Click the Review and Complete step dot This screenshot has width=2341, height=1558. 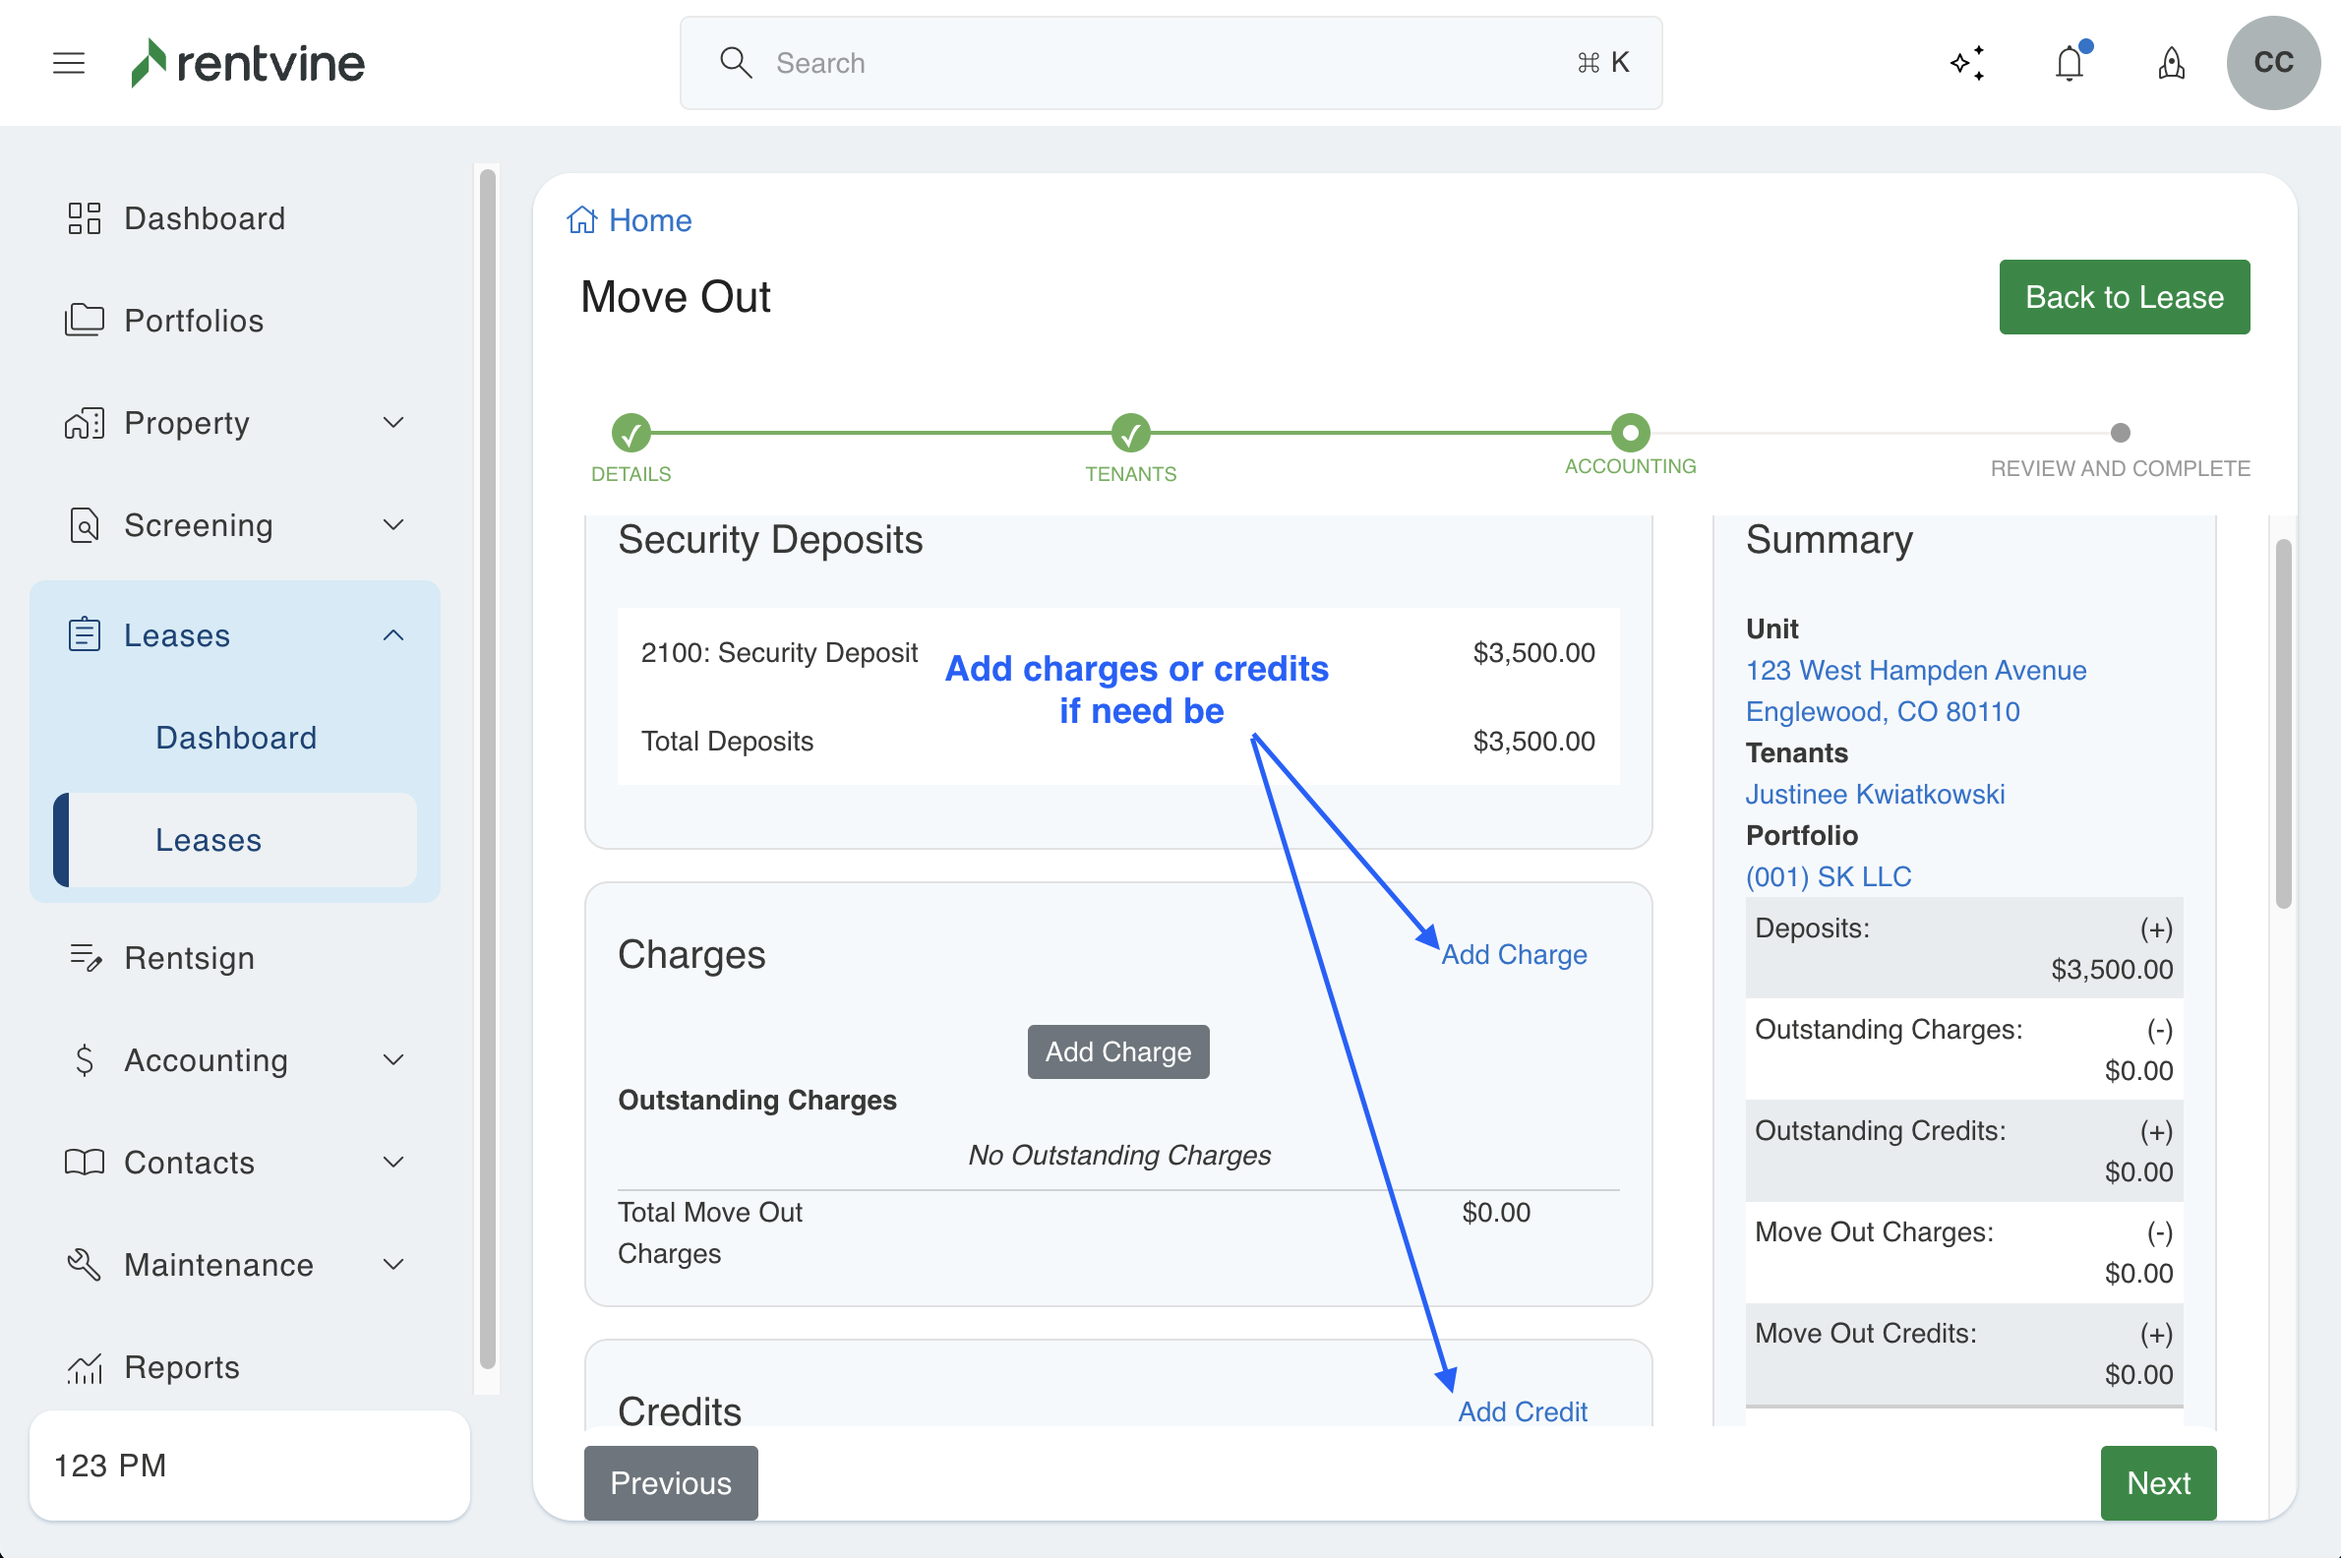(x=2120, y=433)
